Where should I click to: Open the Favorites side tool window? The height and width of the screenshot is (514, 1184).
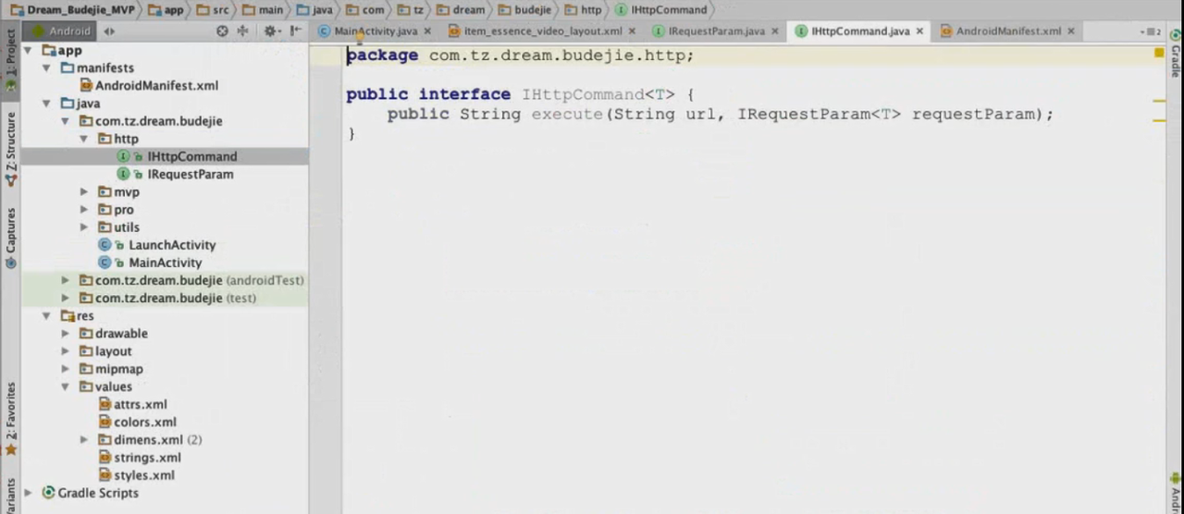point(10,418)
